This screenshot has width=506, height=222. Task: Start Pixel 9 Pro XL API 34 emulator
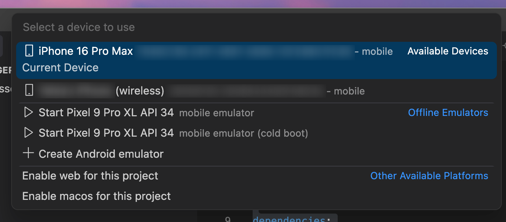[x=256, y=113]
